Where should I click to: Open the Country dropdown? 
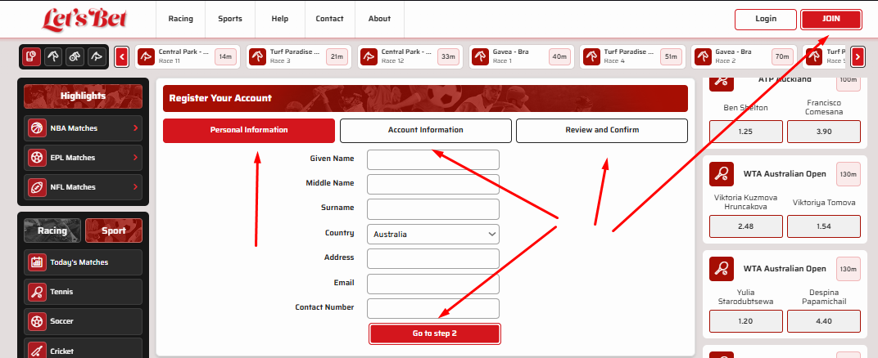click(x=432, y=234)
